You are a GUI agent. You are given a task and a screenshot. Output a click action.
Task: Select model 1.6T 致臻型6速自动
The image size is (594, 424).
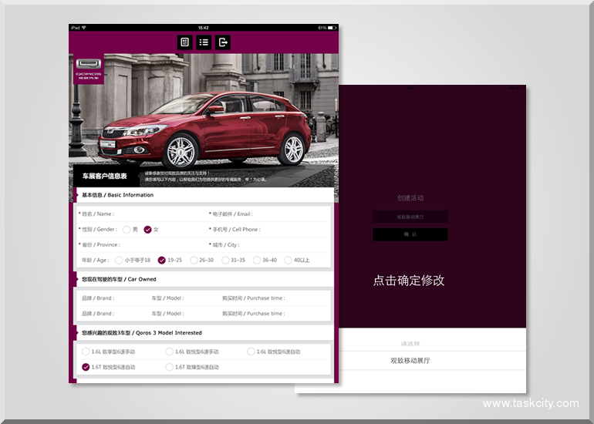pyautogui.click(x=170, y=367)
